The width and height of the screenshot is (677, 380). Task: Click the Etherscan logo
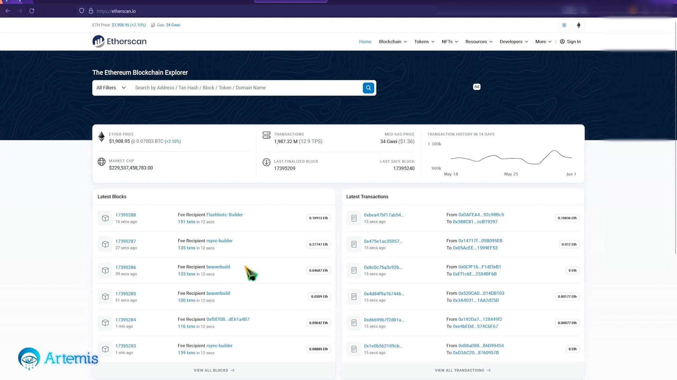point(119,41)
